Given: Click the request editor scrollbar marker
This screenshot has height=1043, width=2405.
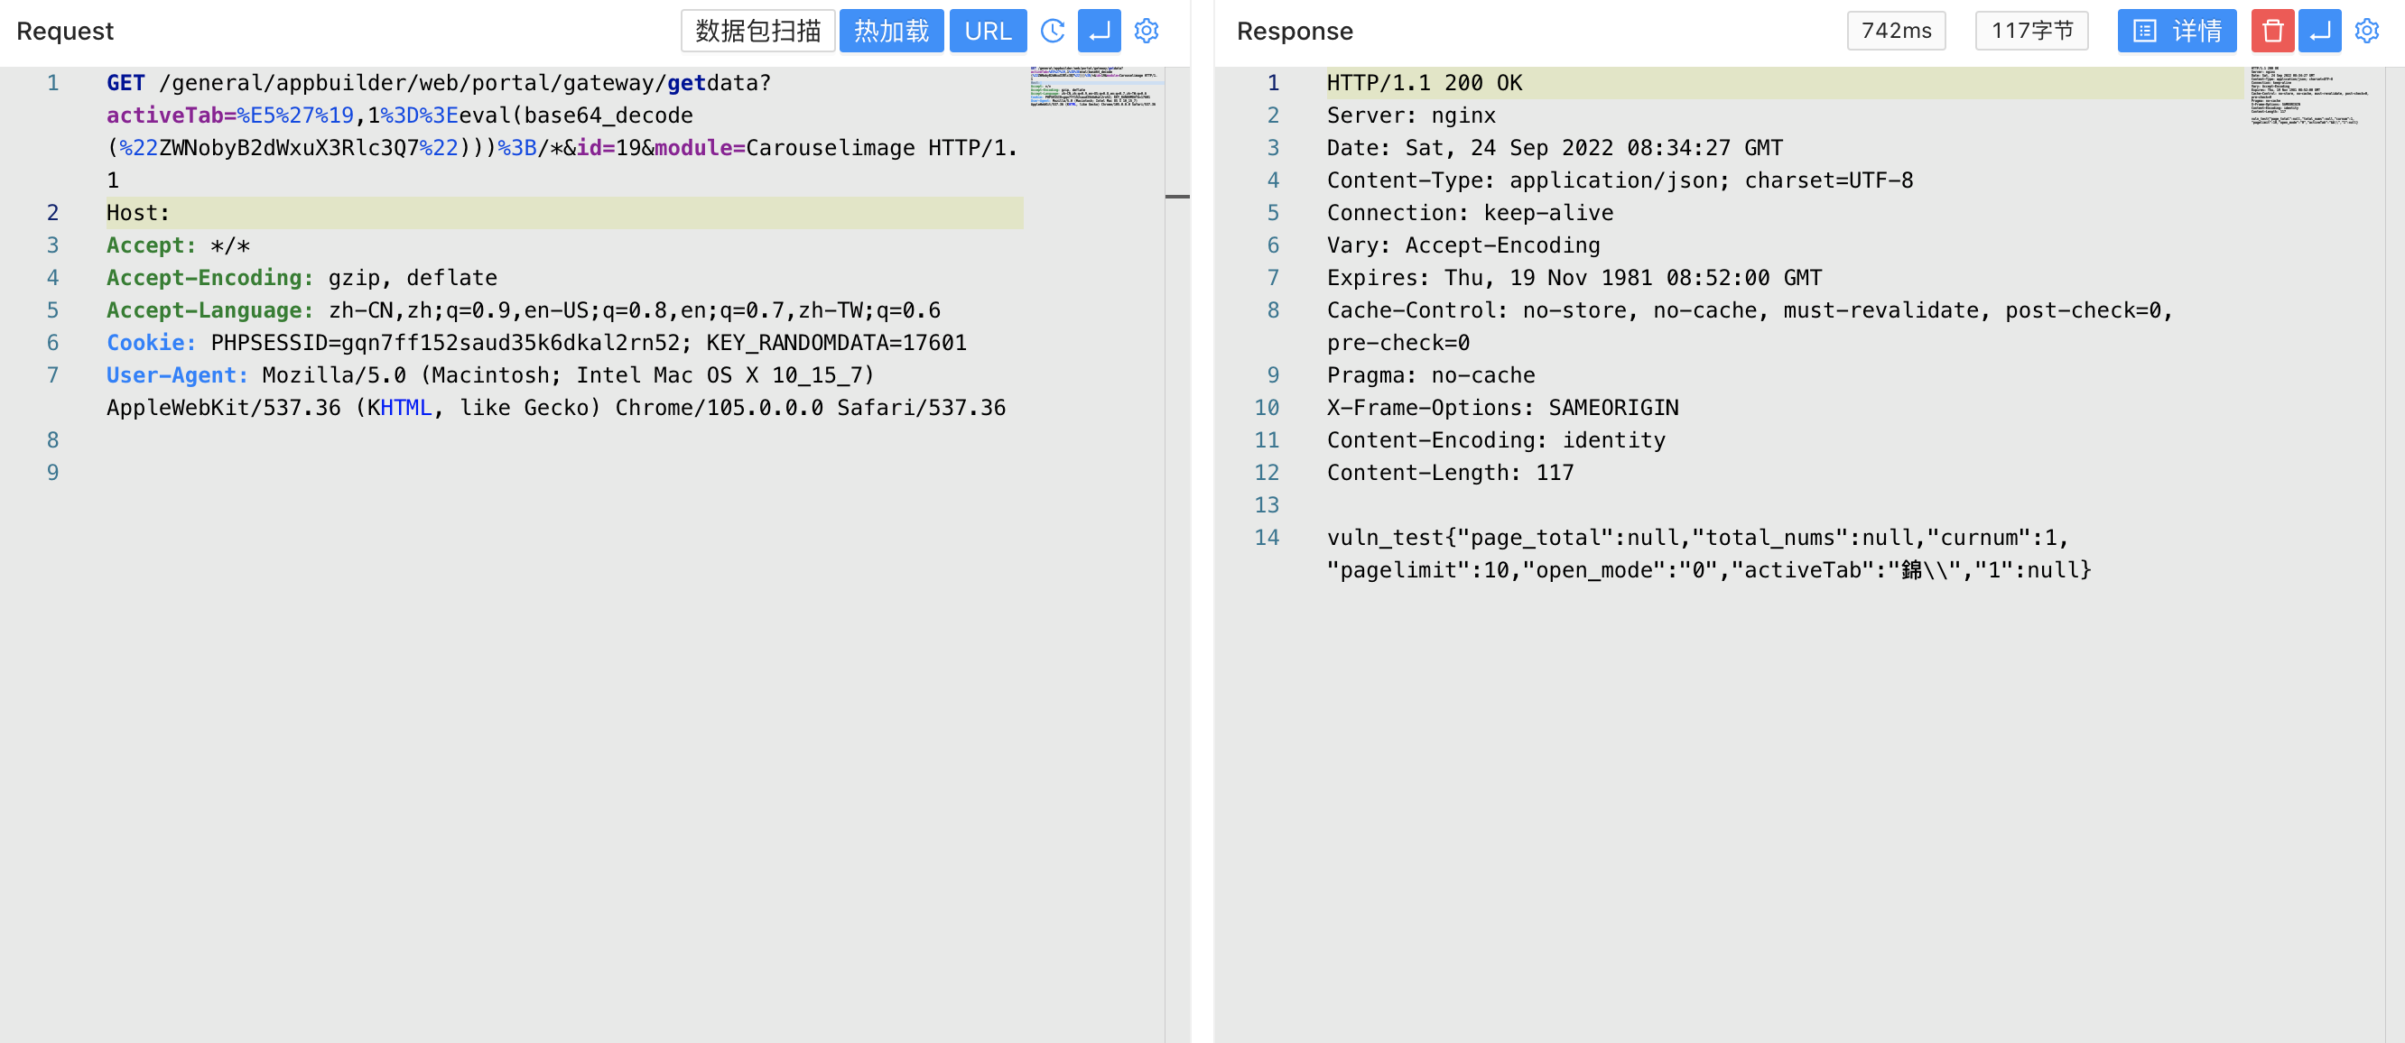Looking at the screenshot, I should coord(1177,197).
